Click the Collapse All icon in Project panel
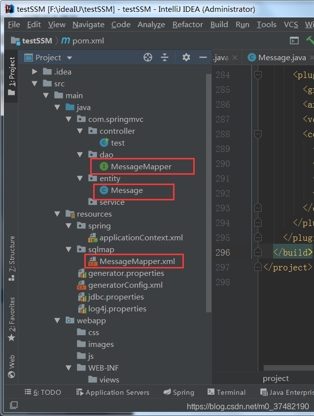314x416 pixels. click(165, 57)
